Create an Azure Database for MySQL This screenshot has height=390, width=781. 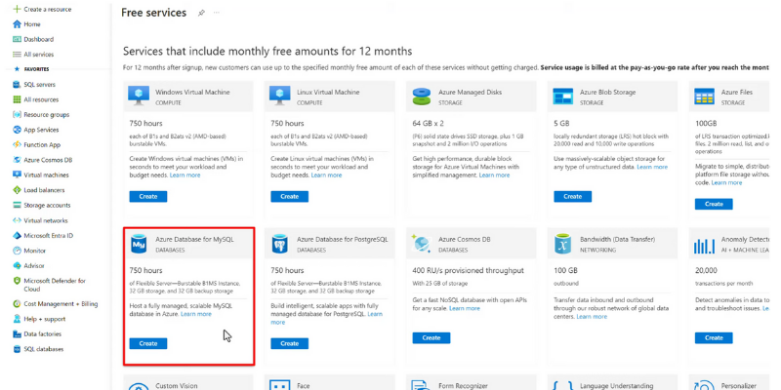click(148, 344)
